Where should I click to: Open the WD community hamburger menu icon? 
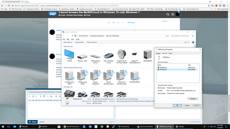tap(173, 14)
